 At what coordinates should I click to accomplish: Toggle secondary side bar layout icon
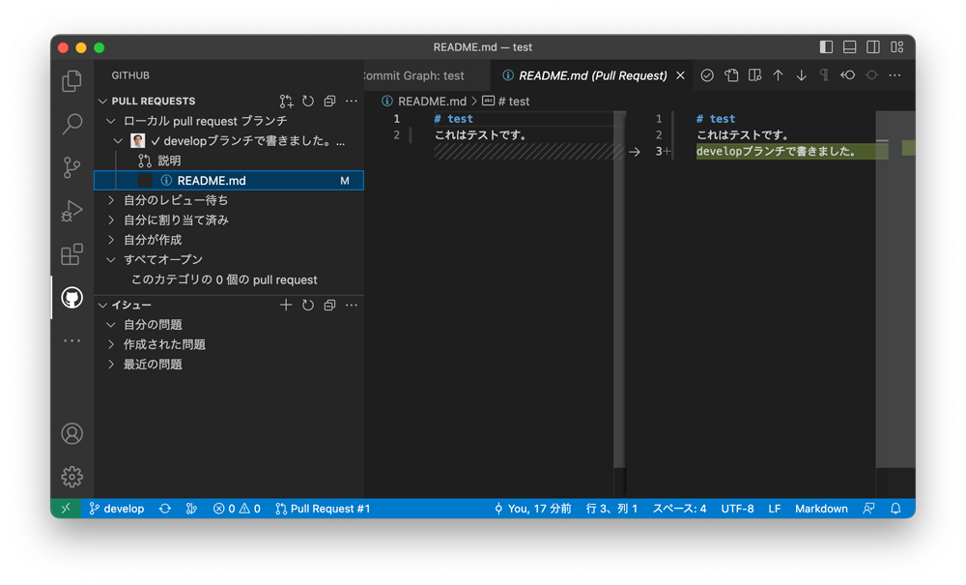tap(873, 46)
